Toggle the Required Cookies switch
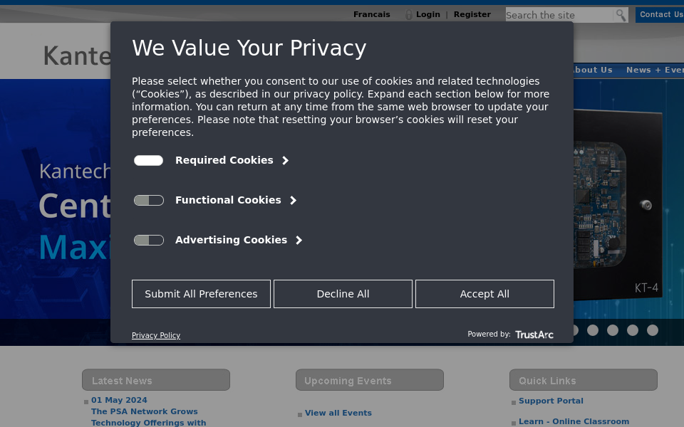This screenshot has width=684, height=427. (149, 161)
